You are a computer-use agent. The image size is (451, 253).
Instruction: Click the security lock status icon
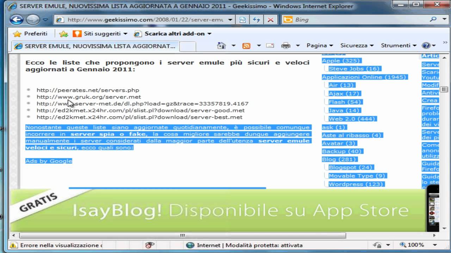(378, 245)
